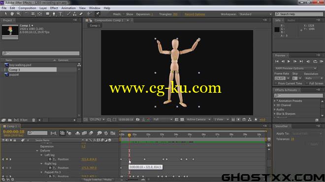325x182 pixels.
Task: Select the Hand tool
Action: [x=12, y=14]
